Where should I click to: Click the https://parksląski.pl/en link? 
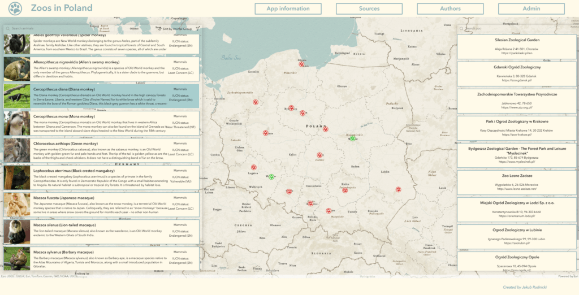tap(517, 53)
